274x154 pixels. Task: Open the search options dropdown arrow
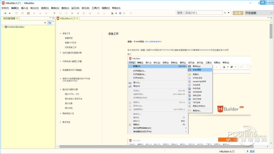229,13
